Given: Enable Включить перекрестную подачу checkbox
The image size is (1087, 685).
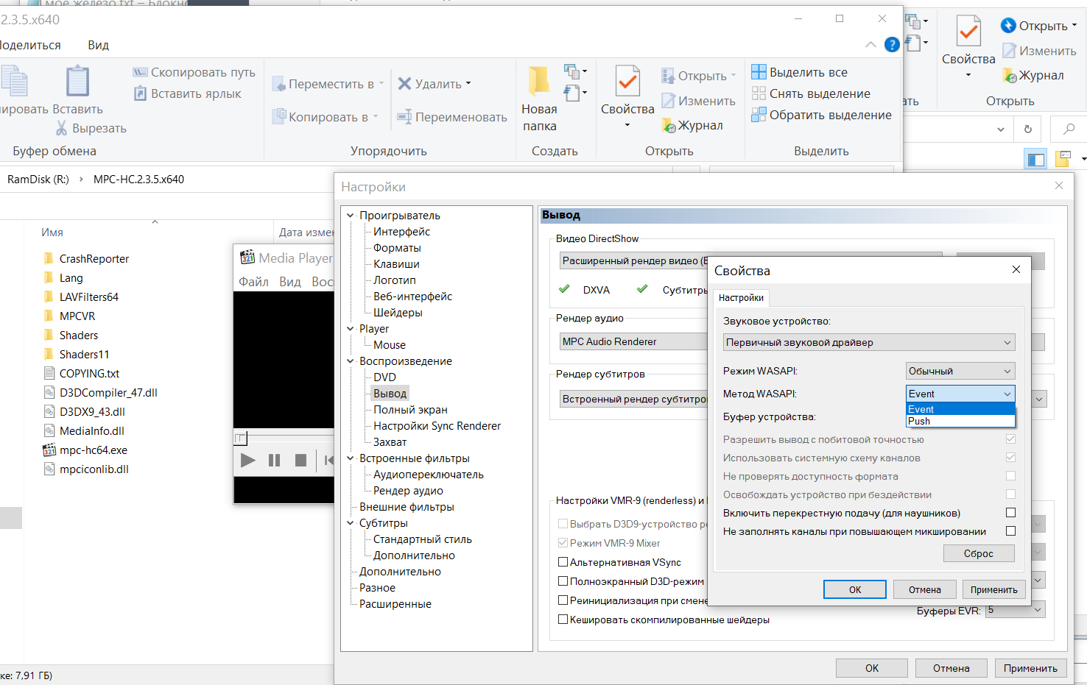Looking at the screenshot, I should coord(1010,513).
